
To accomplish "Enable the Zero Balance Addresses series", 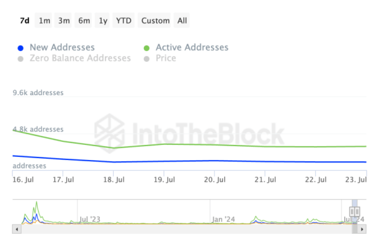I will pyautogui.click(x=80, y=58).
